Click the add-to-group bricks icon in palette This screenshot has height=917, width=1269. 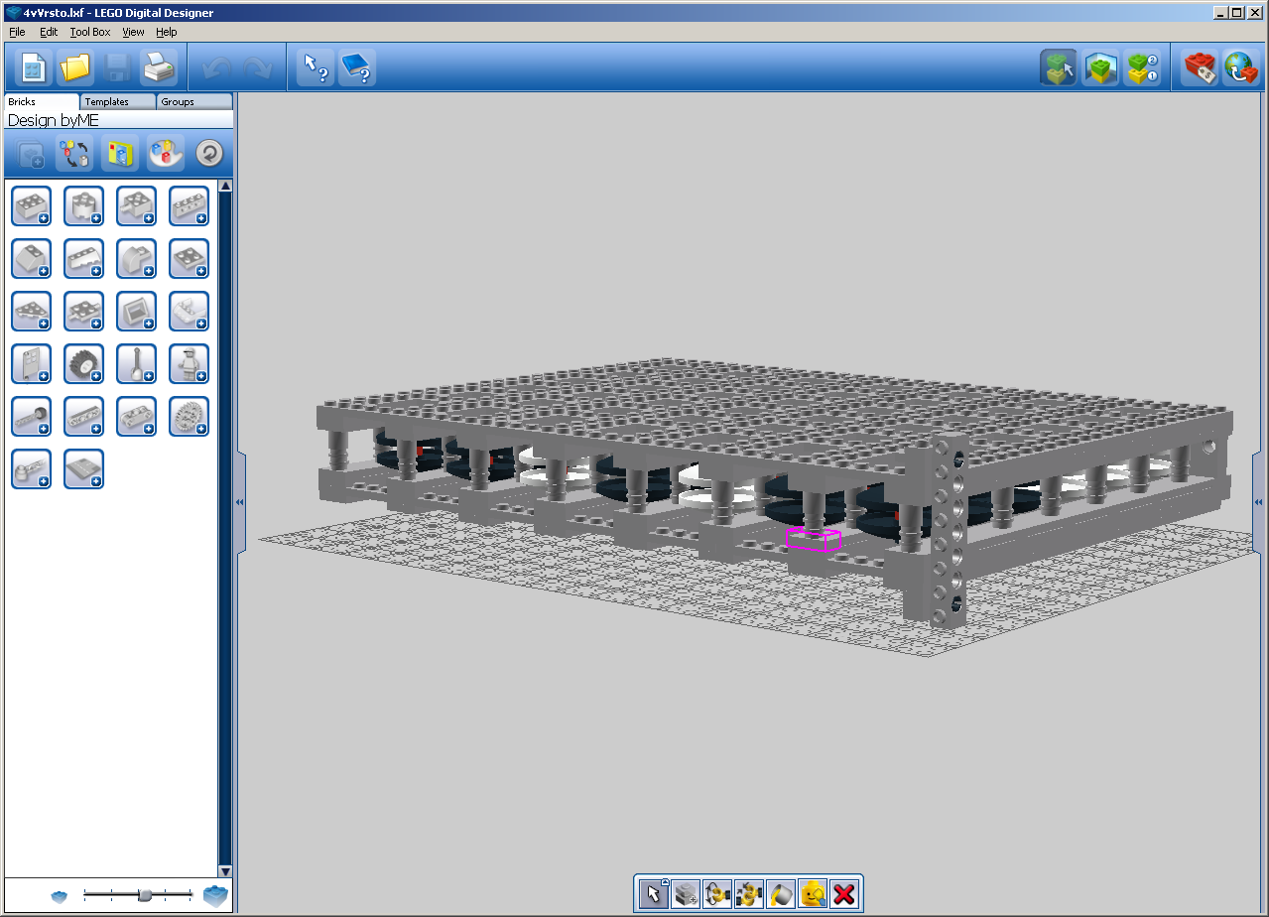click(x=30, y=154)
